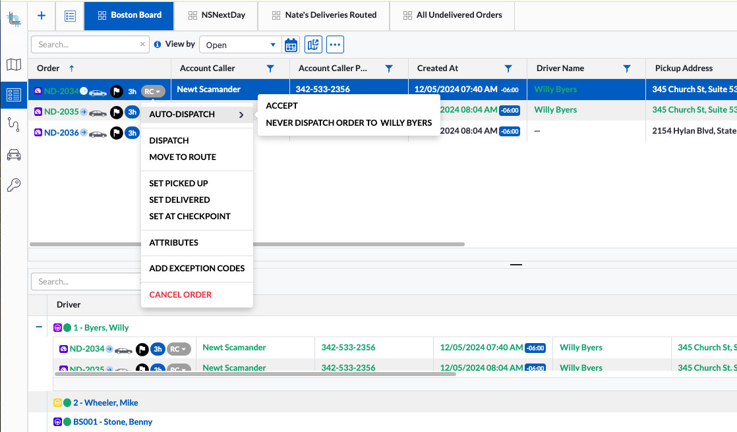The height and width of the screenshot is (432, 737).
Task: Click CANCEL ORDER in red
Action: (x=180, y=295)
